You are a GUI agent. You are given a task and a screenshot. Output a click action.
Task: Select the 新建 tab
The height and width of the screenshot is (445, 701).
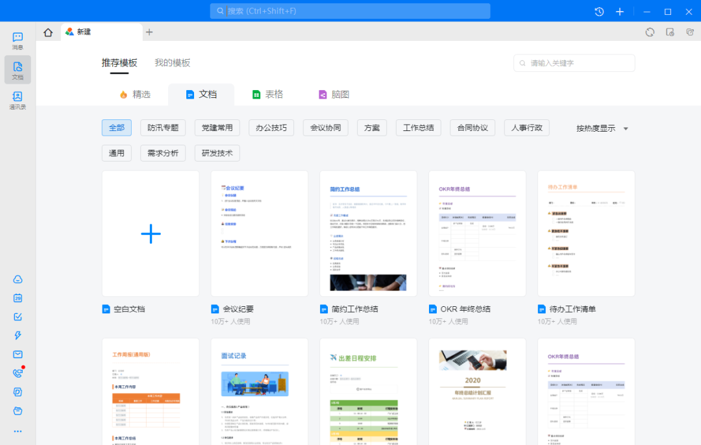[x=101, y=32]
